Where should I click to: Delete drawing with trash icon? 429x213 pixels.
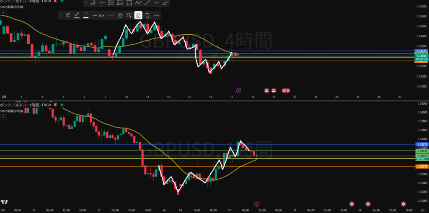(147, 15)
